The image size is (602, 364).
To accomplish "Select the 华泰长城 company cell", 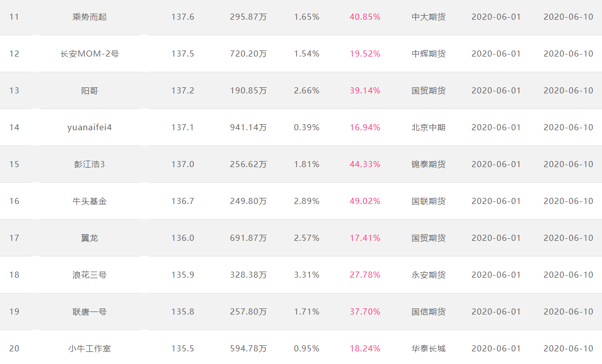I will 428,348.
